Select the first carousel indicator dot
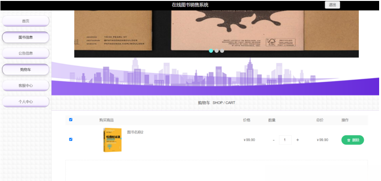This screenshot has height=181, width=381. (x=211, y=51)
